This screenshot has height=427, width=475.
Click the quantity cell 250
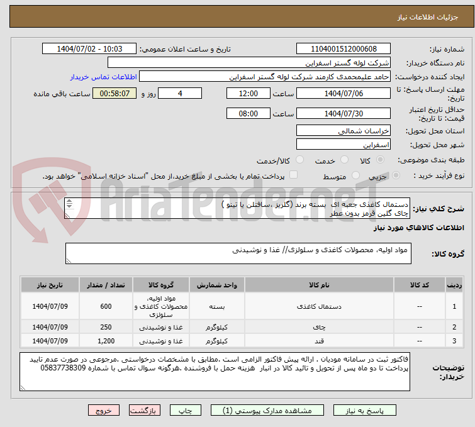click(106, 327)
